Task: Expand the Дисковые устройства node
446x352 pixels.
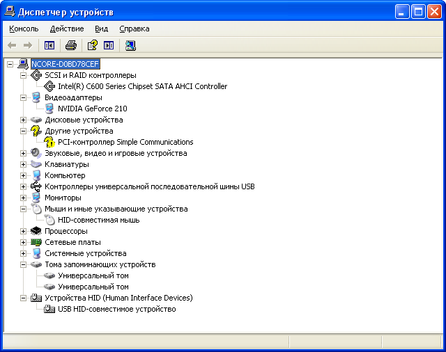Action: 23,120
